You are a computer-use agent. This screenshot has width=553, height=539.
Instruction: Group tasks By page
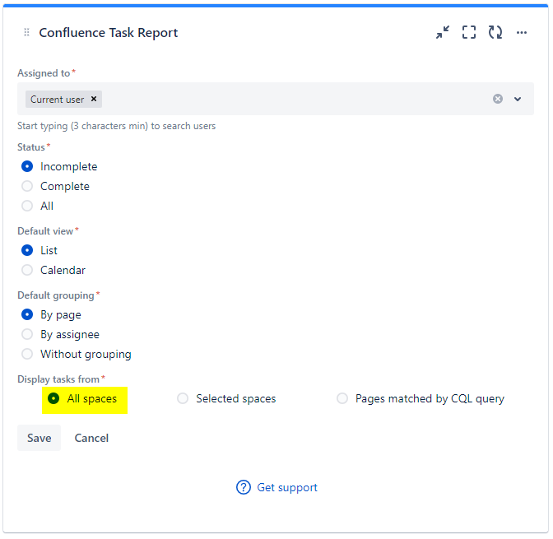coord(27,314)
